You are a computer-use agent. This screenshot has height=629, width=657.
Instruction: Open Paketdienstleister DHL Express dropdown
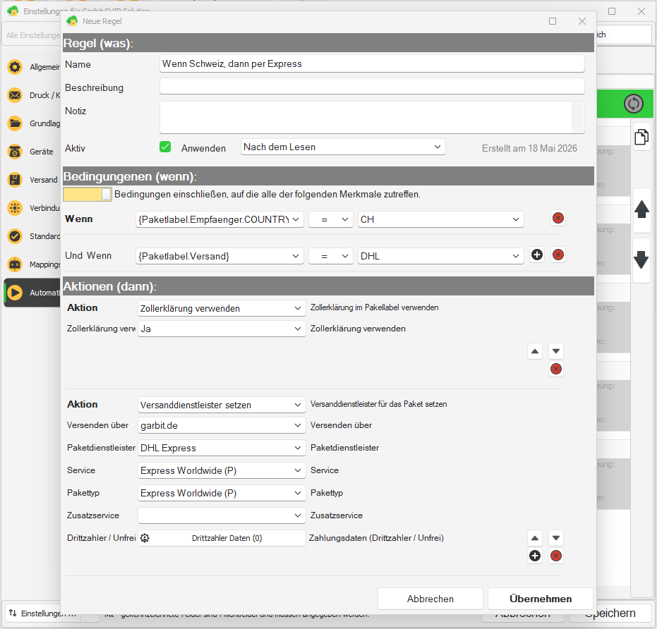pyautogui.click(x=222, y=448)
